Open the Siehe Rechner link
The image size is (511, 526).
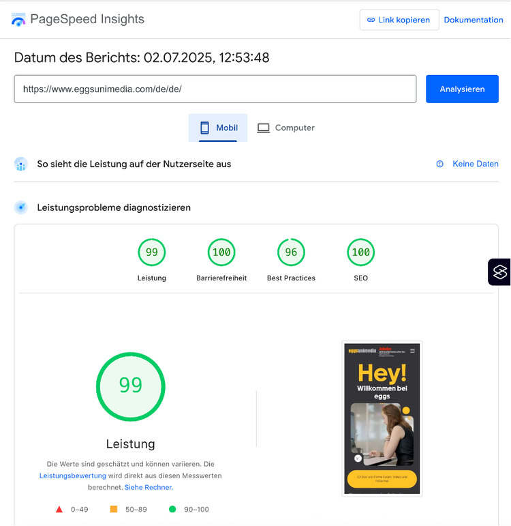click(149, 487)
